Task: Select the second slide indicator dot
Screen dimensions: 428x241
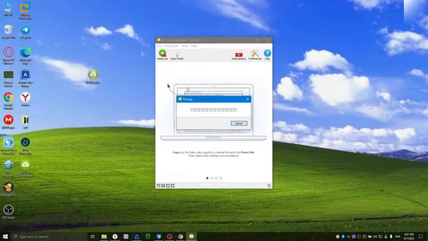Action: 211,178
